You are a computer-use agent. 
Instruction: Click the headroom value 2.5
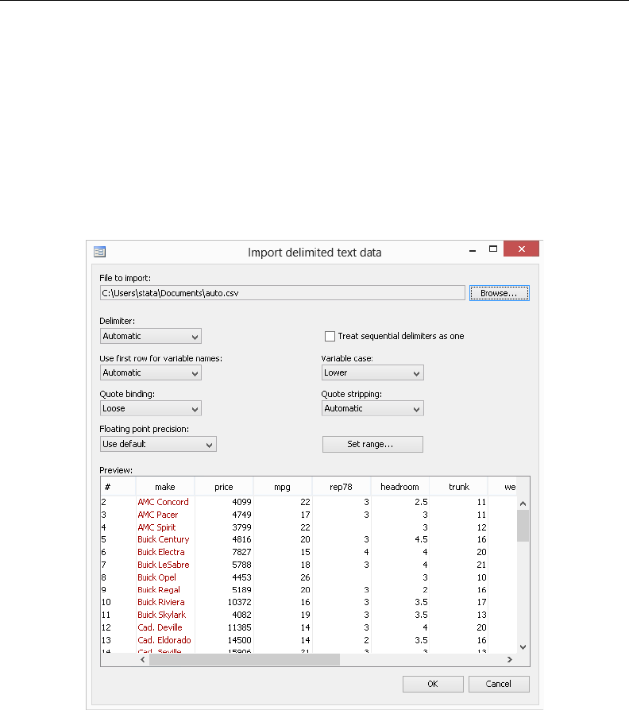point(421,502)
